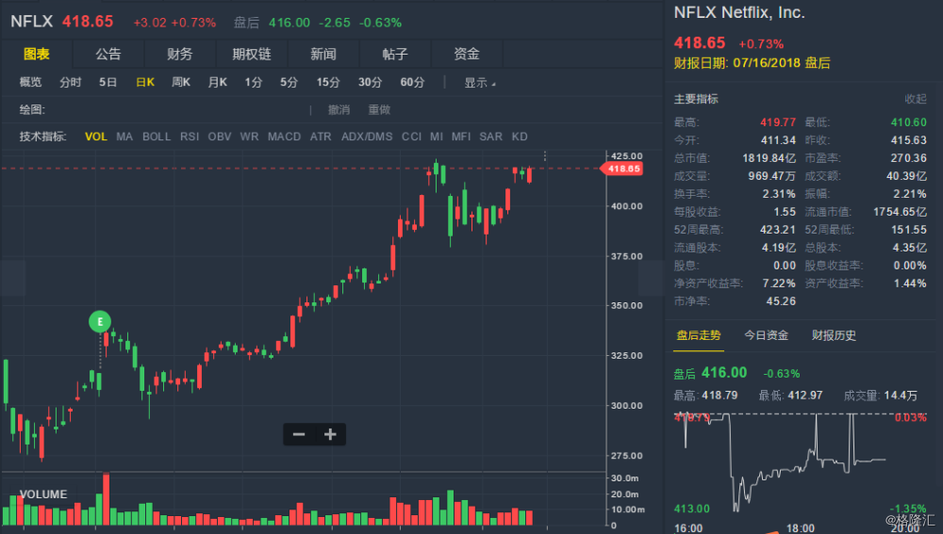Open the 盘后走势 tab
This screenshot has width=943, height=534.
pyautogui.click(x=698, y=336)
